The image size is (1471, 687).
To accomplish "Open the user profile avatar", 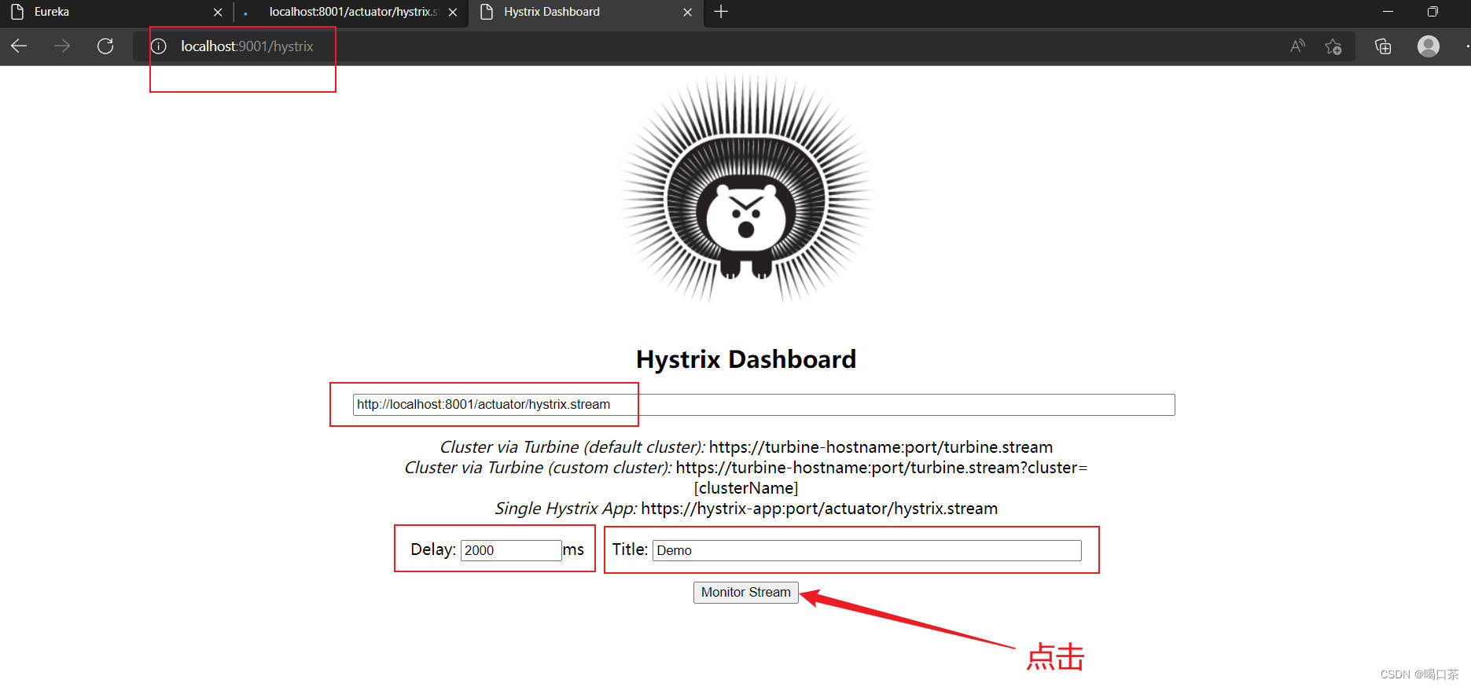I will click(x=1429, y=46).
